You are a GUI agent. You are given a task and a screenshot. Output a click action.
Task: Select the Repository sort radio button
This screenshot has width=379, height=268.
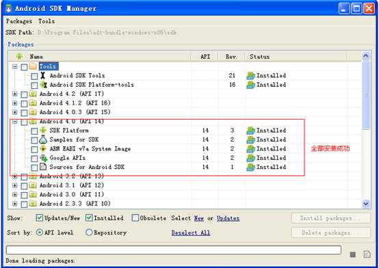coord(89,232)
